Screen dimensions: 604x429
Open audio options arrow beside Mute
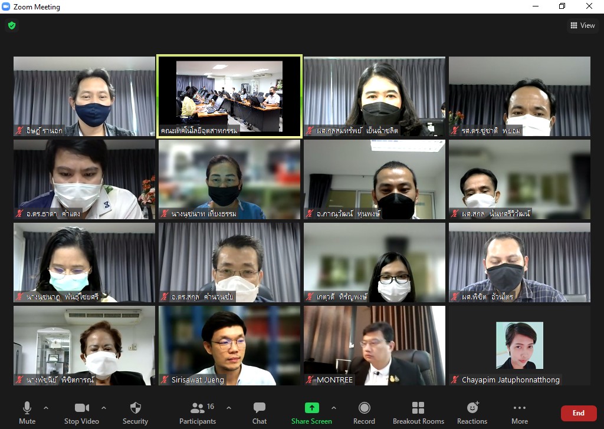(46, 408)
